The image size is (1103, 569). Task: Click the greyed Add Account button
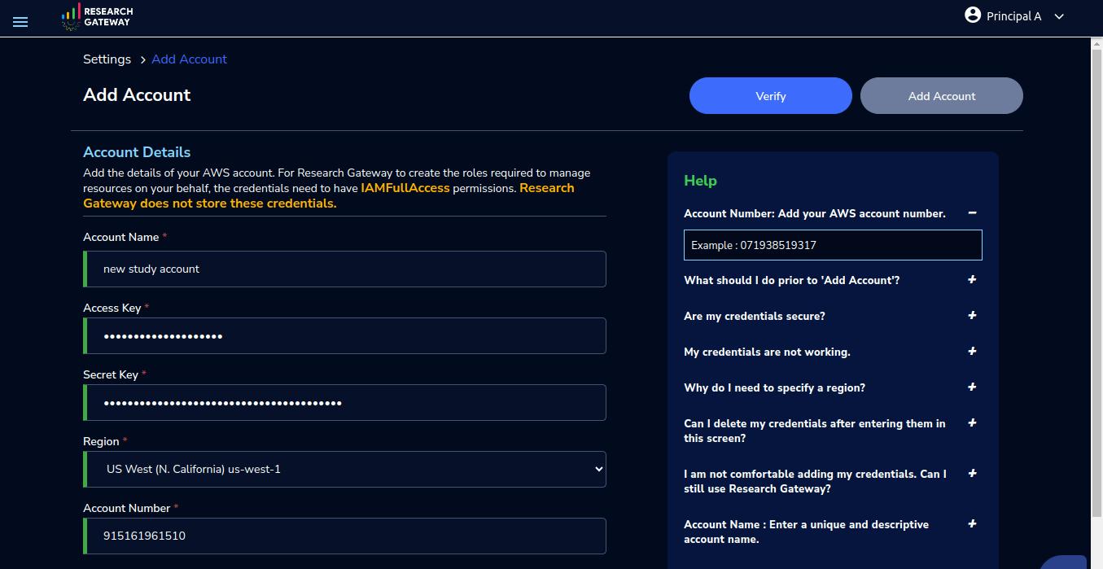click(941, 95)
